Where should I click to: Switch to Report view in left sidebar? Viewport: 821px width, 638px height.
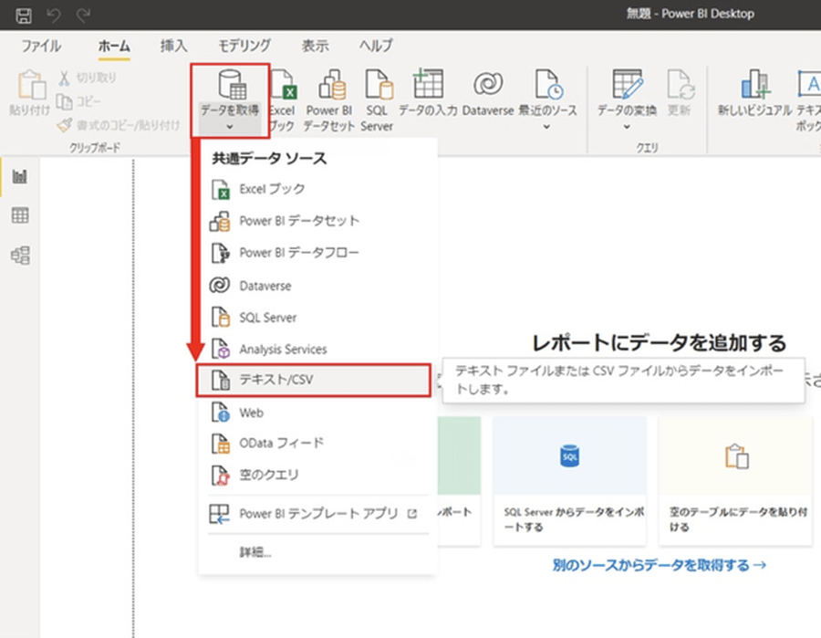(19, 176)
